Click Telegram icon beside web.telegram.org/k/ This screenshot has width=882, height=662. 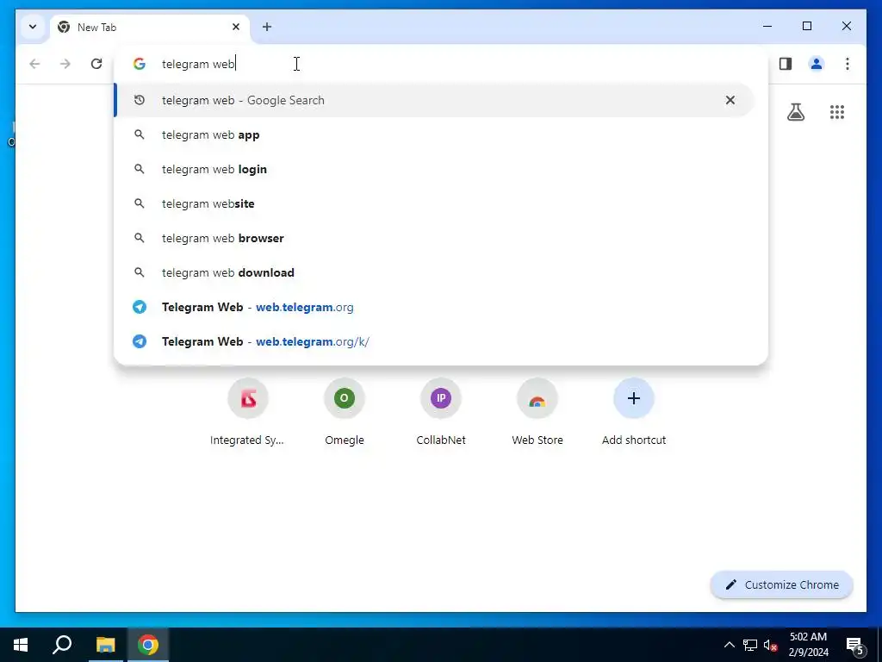pyautogui.click(x=139, y=341)
